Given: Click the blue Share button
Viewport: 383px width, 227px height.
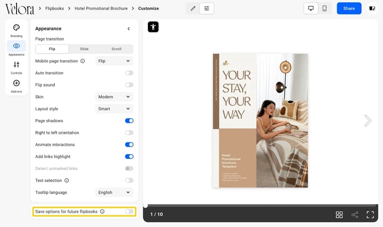Looking at the screenshot, I should [349, 9].
